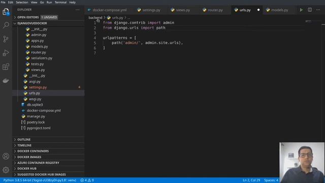
Task: Open the Help menu
Action: 72,2
